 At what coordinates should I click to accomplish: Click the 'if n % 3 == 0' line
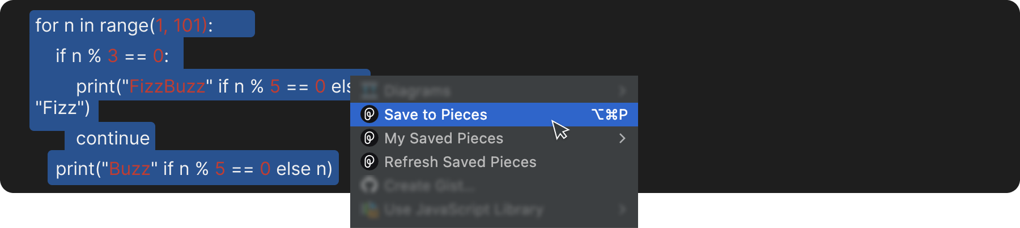[112, 56]
